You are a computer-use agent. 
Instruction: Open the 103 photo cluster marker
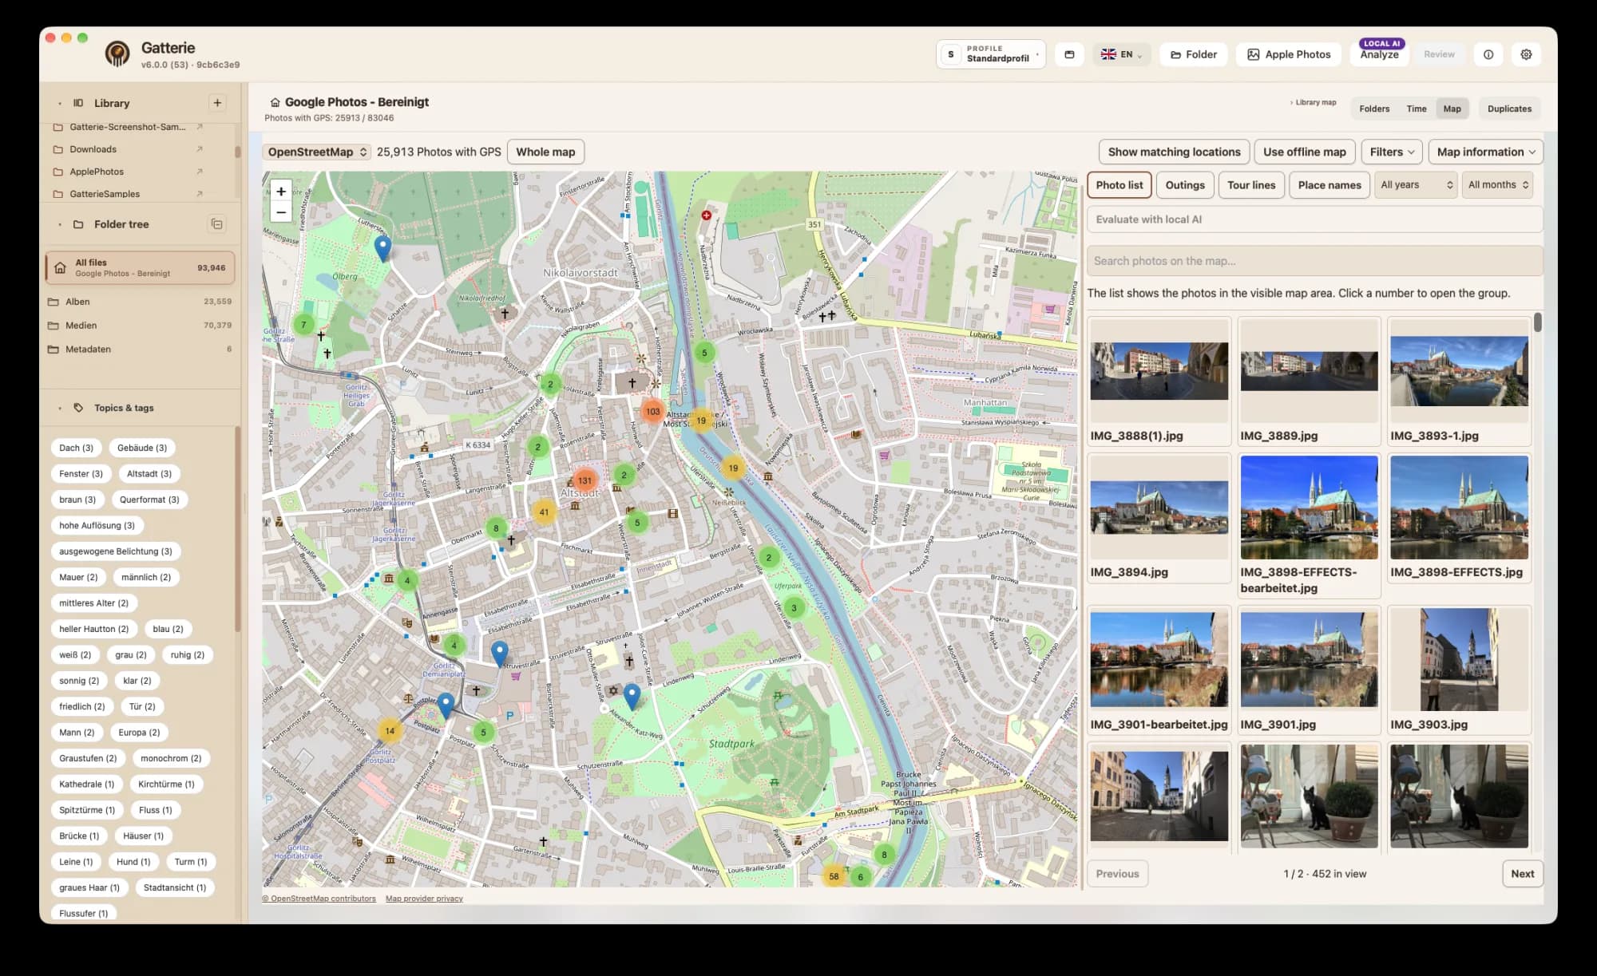(652, 412)
